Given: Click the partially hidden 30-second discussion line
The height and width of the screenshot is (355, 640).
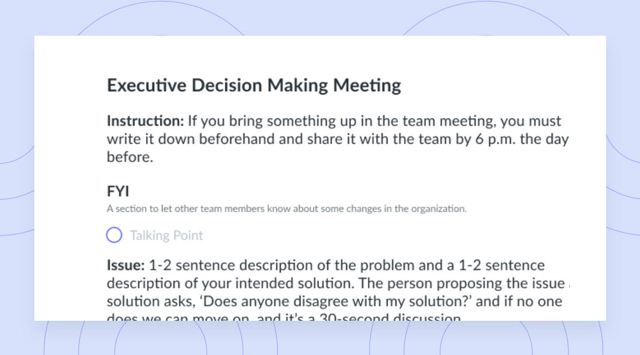Looking at the screenshot, I should [284, 317].
